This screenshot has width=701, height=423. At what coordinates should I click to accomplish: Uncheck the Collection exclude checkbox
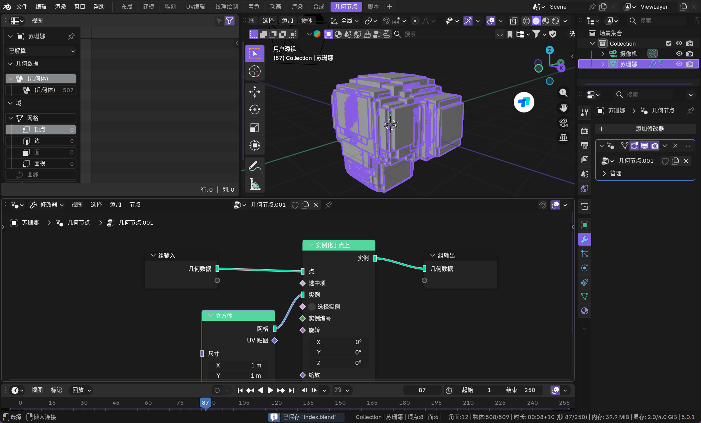[669, 43]
